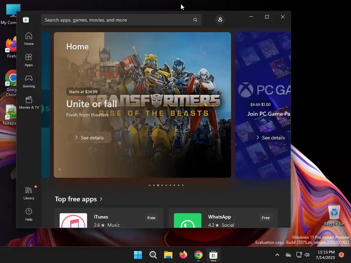Open the Help page in sidebar
351x263 pixels.
tap(29, 215)
